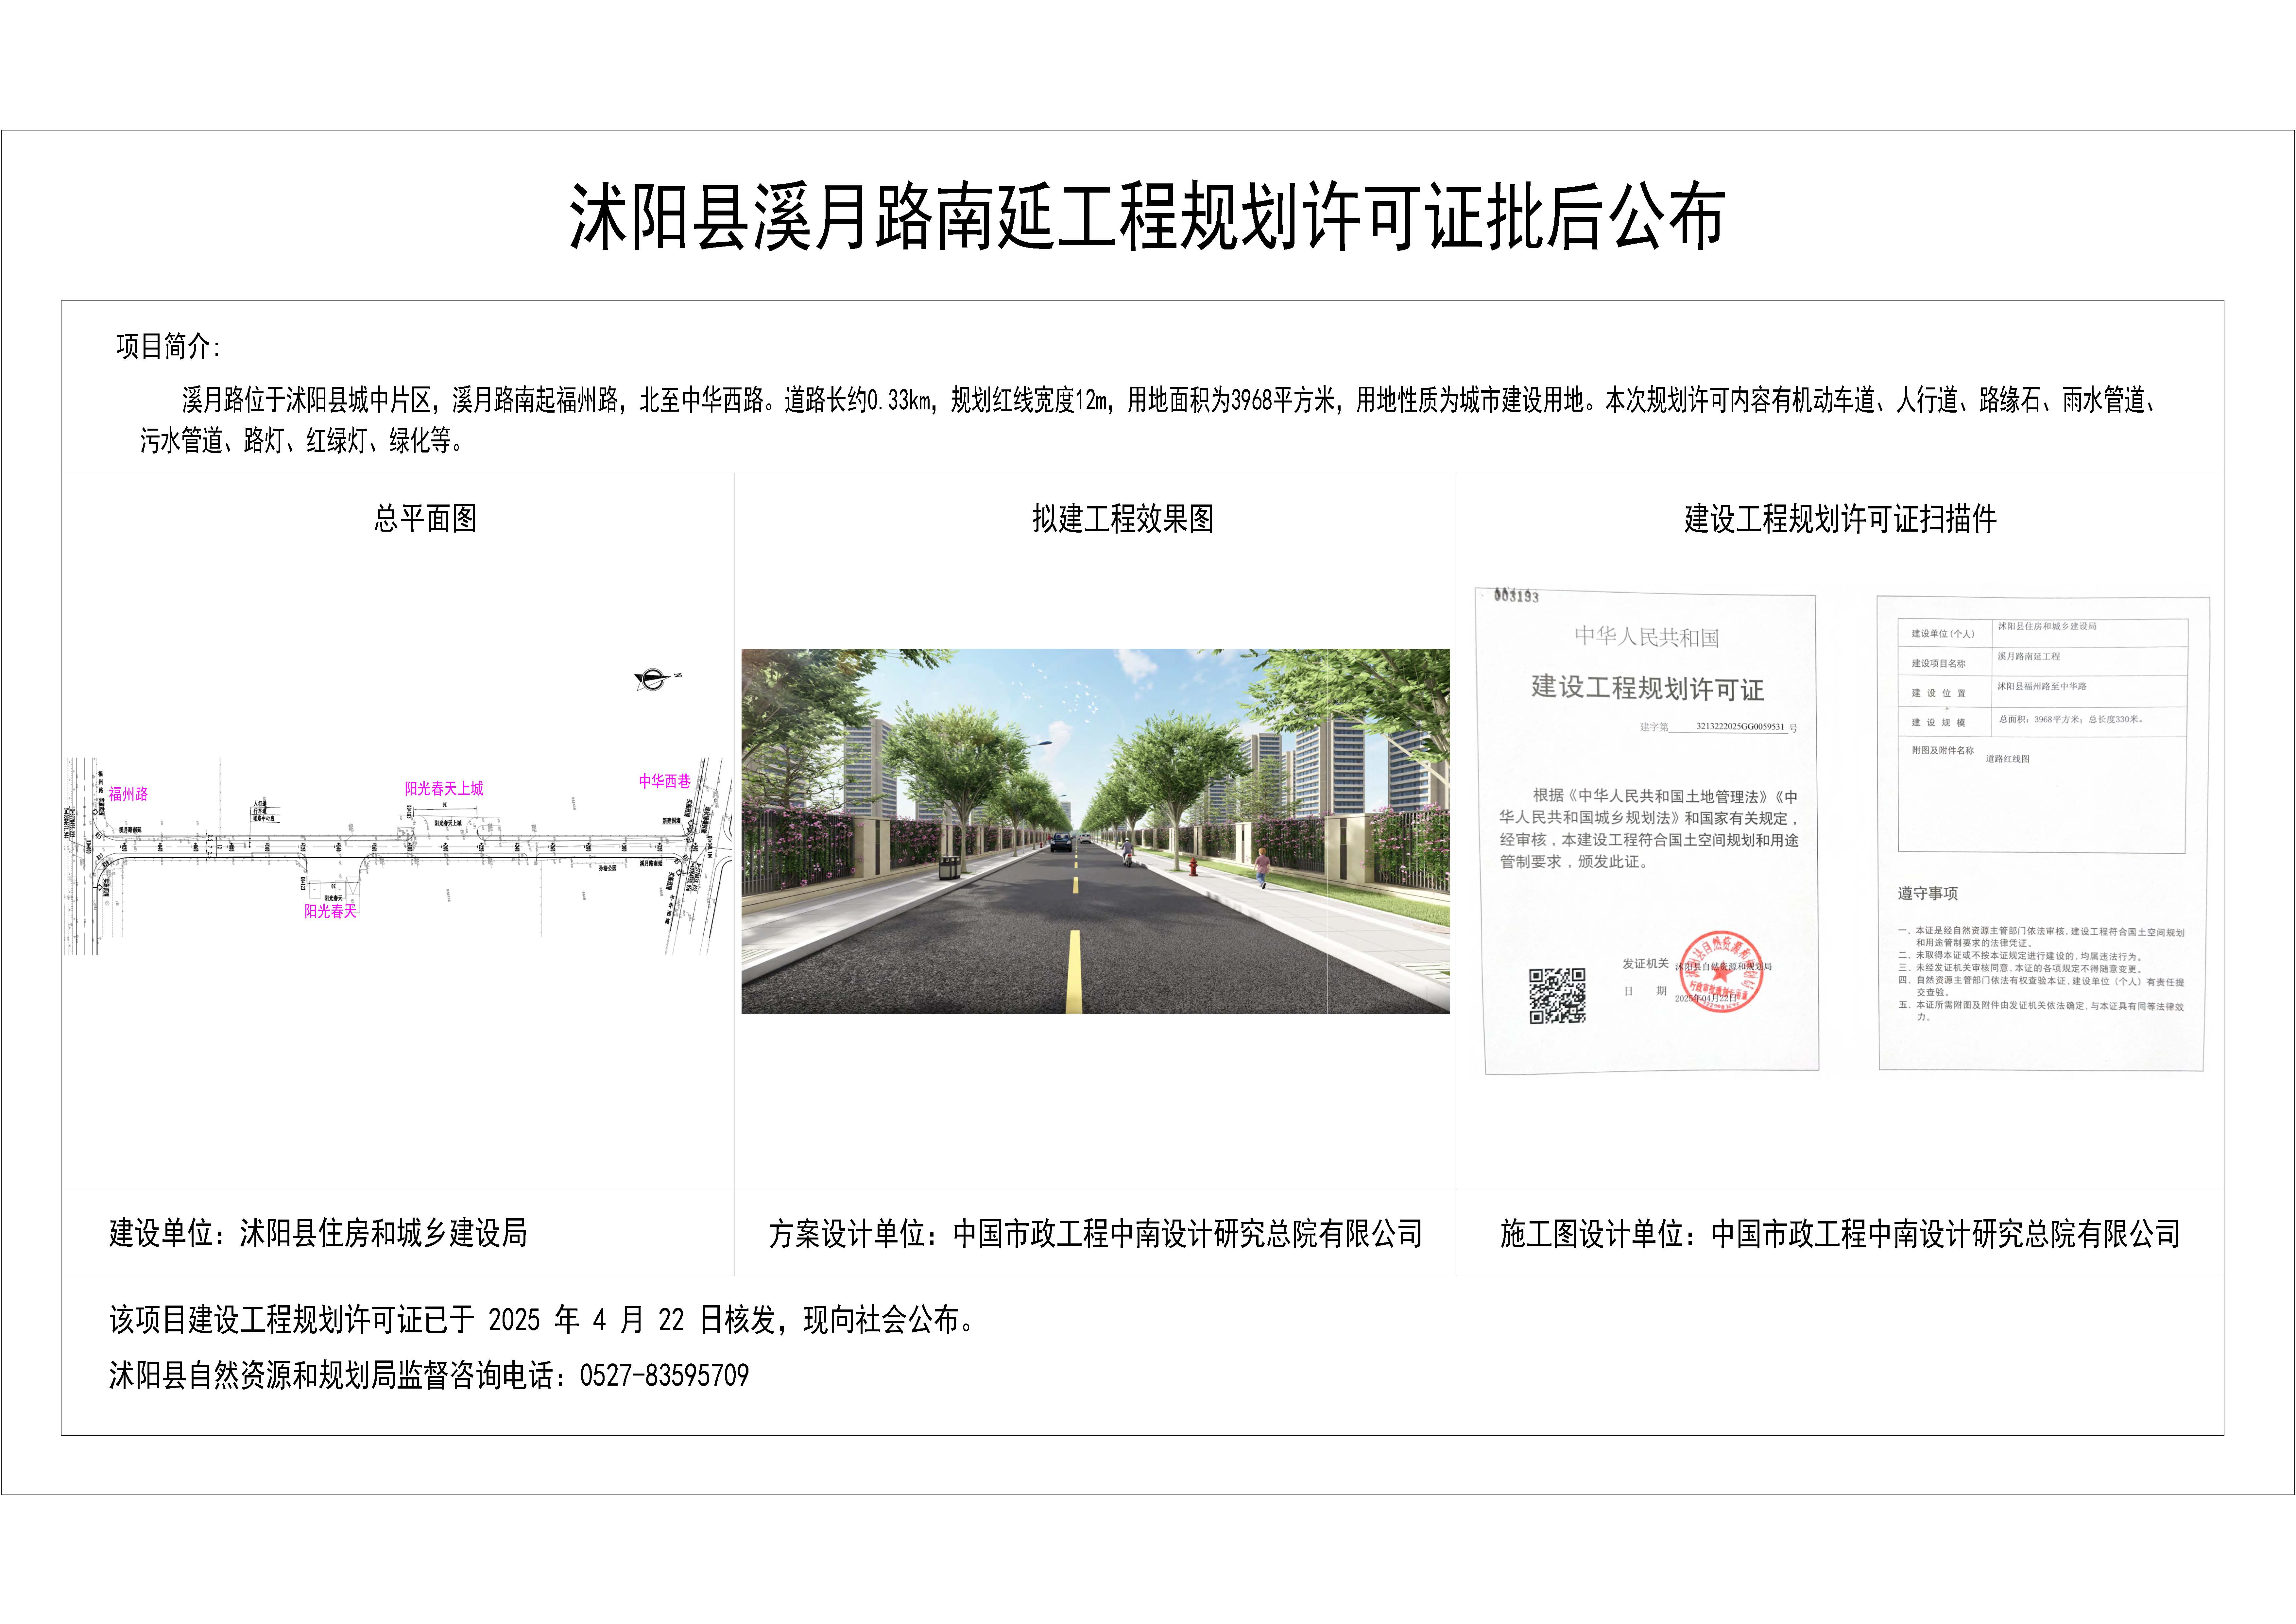The height and width of the screenshot is (1624, 2296).
Task: Click the magenta 福州路 label
Action: tap(128, 794)
